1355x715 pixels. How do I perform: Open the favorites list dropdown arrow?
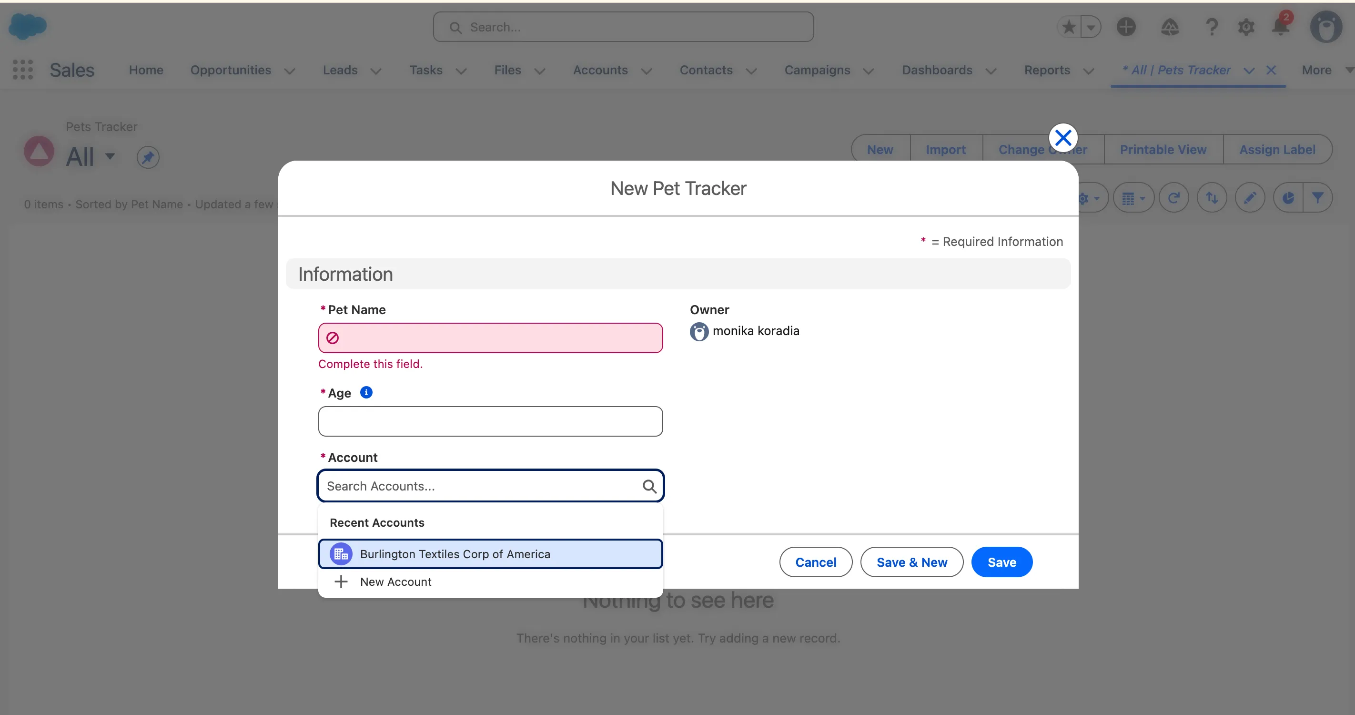(x=1091, y=27)
